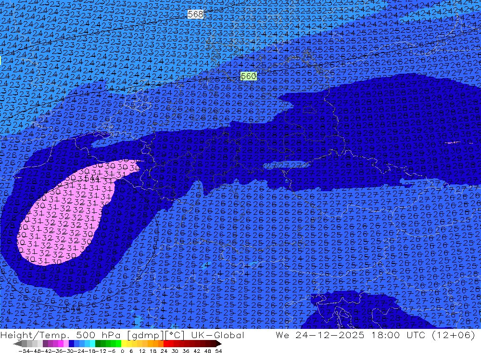
Task: Click the '0' legend value
Action: pos(122,351)
